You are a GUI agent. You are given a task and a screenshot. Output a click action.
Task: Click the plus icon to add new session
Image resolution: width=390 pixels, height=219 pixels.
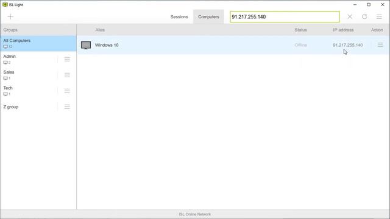point(10,16)
